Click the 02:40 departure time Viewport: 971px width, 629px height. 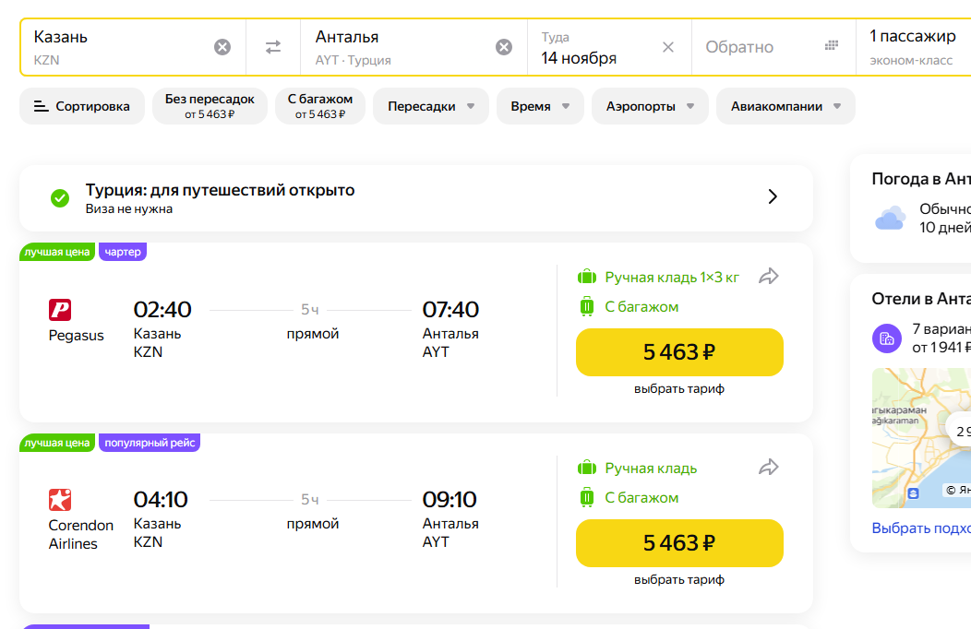click(162, 309)
